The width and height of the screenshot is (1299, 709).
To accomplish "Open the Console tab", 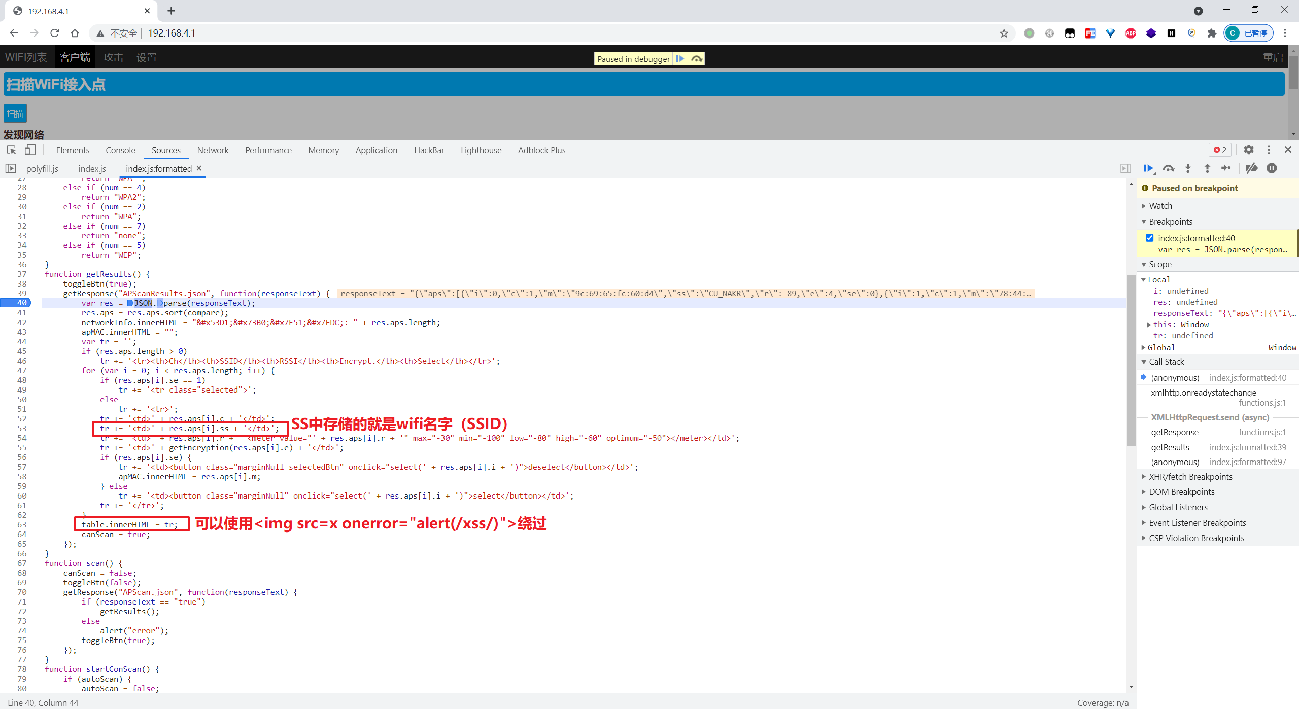I will click(x=120, y=150).
